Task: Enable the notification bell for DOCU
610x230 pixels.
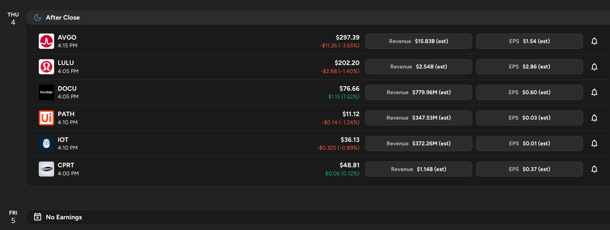Action: 594,92
